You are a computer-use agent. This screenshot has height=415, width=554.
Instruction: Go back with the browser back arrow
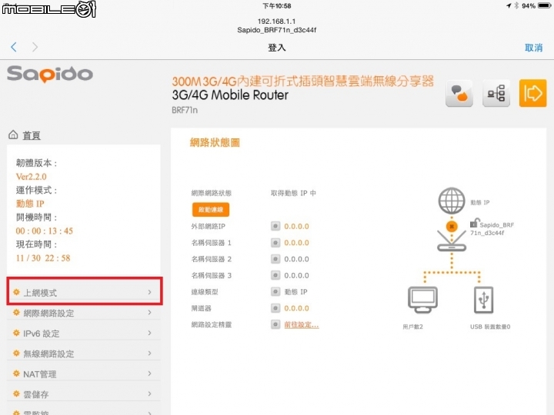point(14,47)
